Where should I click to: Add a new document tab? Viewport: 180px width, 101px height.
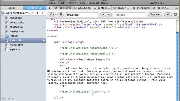(49, 8)
